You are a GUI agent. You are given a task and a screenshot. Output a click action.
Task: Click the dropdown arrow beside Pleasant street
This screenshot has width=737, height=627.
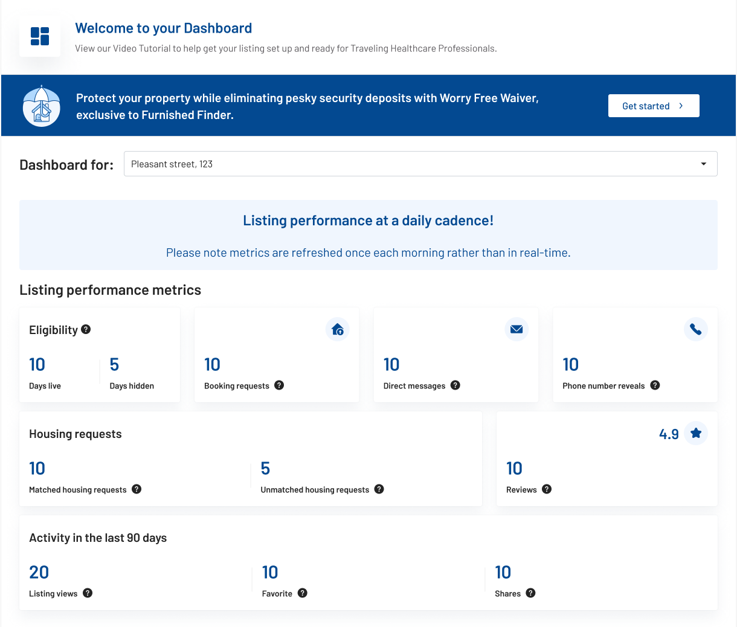point(703,164)
